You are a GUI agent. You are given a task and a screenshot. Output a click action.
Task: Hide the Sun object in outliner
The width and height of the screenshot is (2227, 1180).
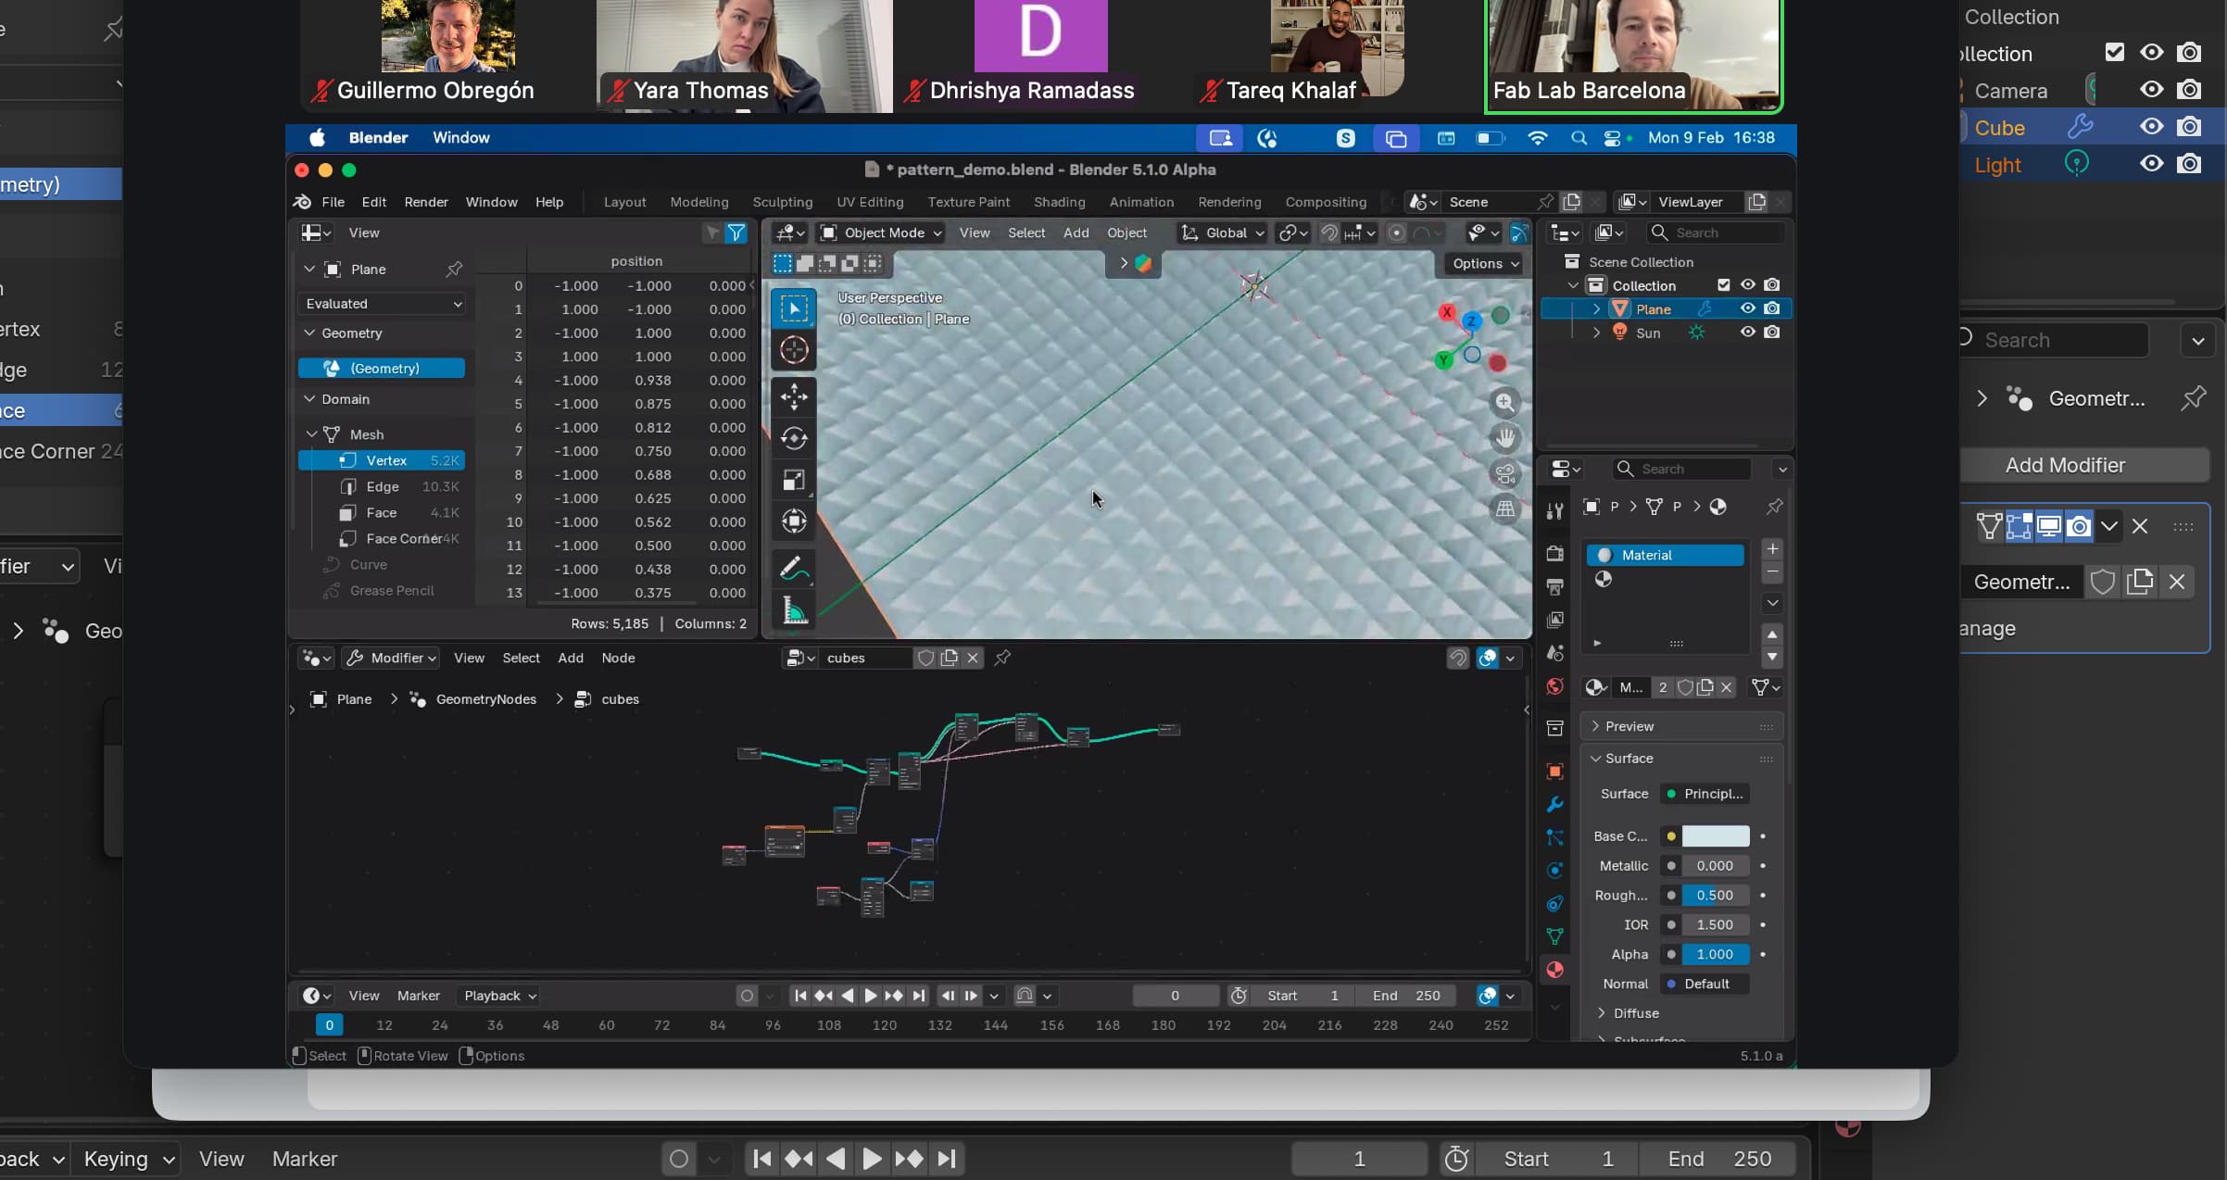1747,333
